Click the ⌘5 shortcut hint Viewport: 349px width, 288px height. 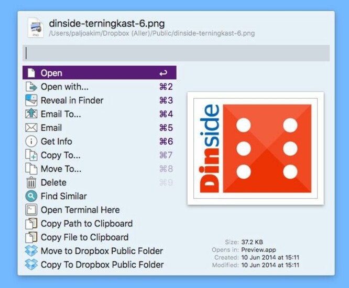click(x=166, y=128)
